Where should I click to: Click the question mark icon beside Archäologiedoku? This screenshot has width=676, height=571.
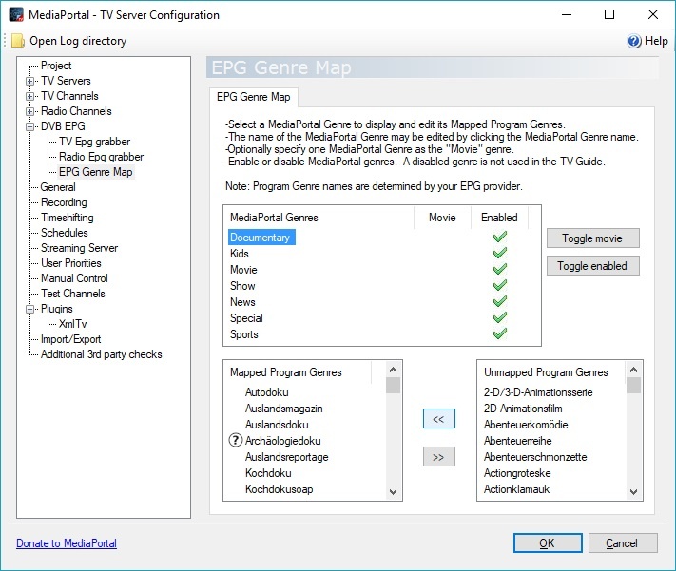point(236,441)
